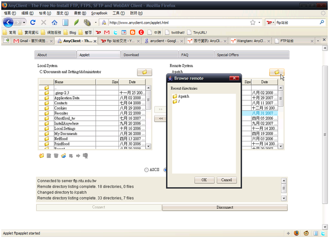Click the local file list scrollbar thumb
This screenshot has height=238, width=329.
(149, 100)
